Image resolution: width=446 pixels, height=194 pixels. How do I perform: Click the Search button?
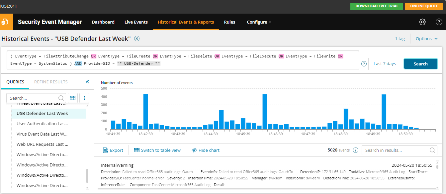(x=420, y=64)
